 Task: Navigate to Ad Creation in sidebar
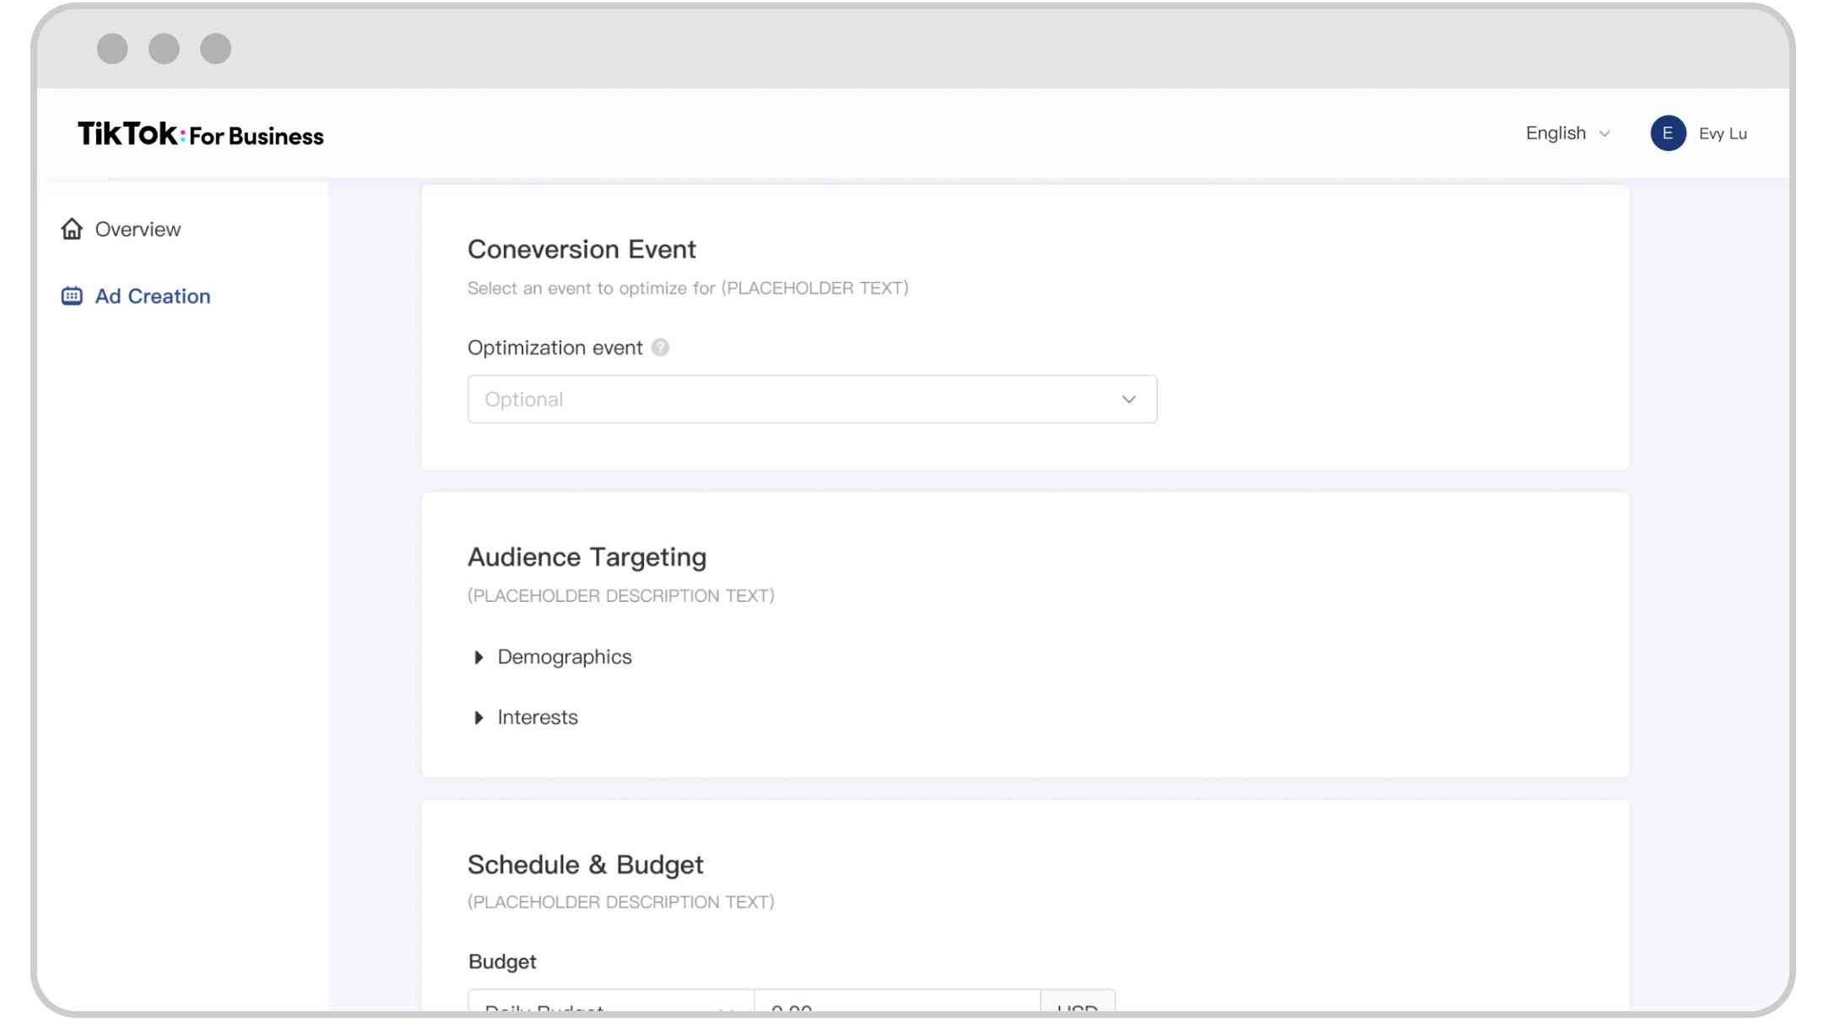pos(152,295)
